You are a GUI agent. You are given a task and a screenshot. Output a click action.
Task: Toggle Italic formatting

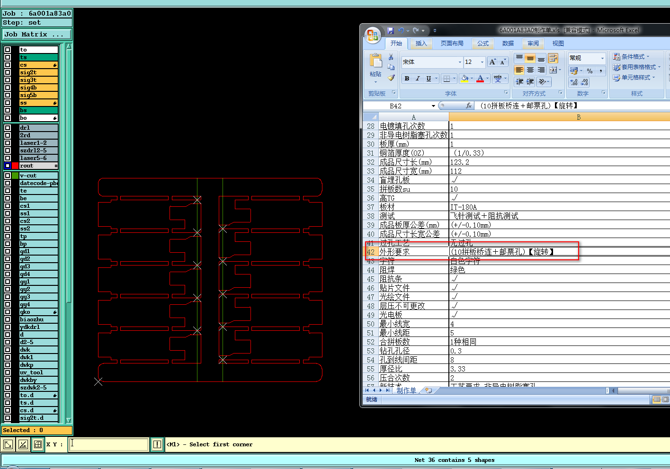[418, 79]
